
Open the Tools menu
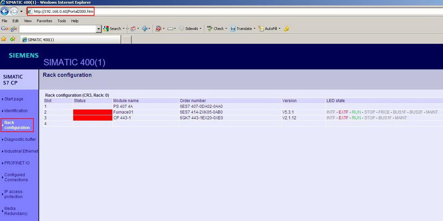tap(62, 21)
